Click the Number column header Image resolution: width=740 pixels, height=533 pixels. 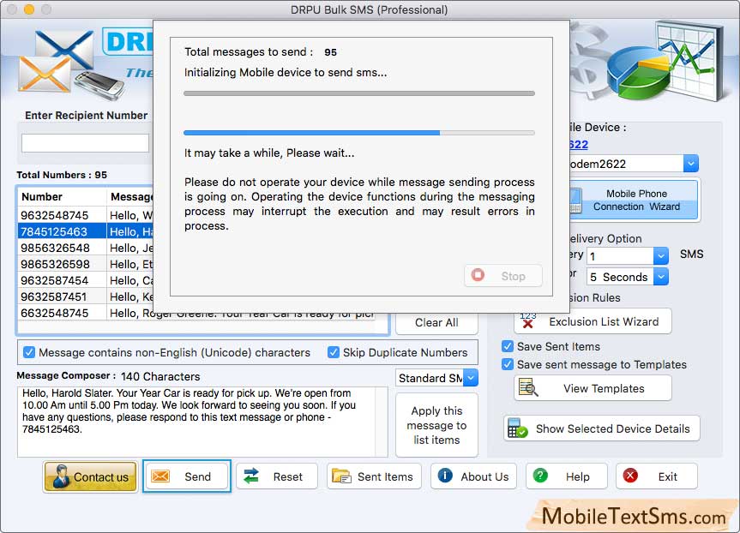click(x=62, y=197)
